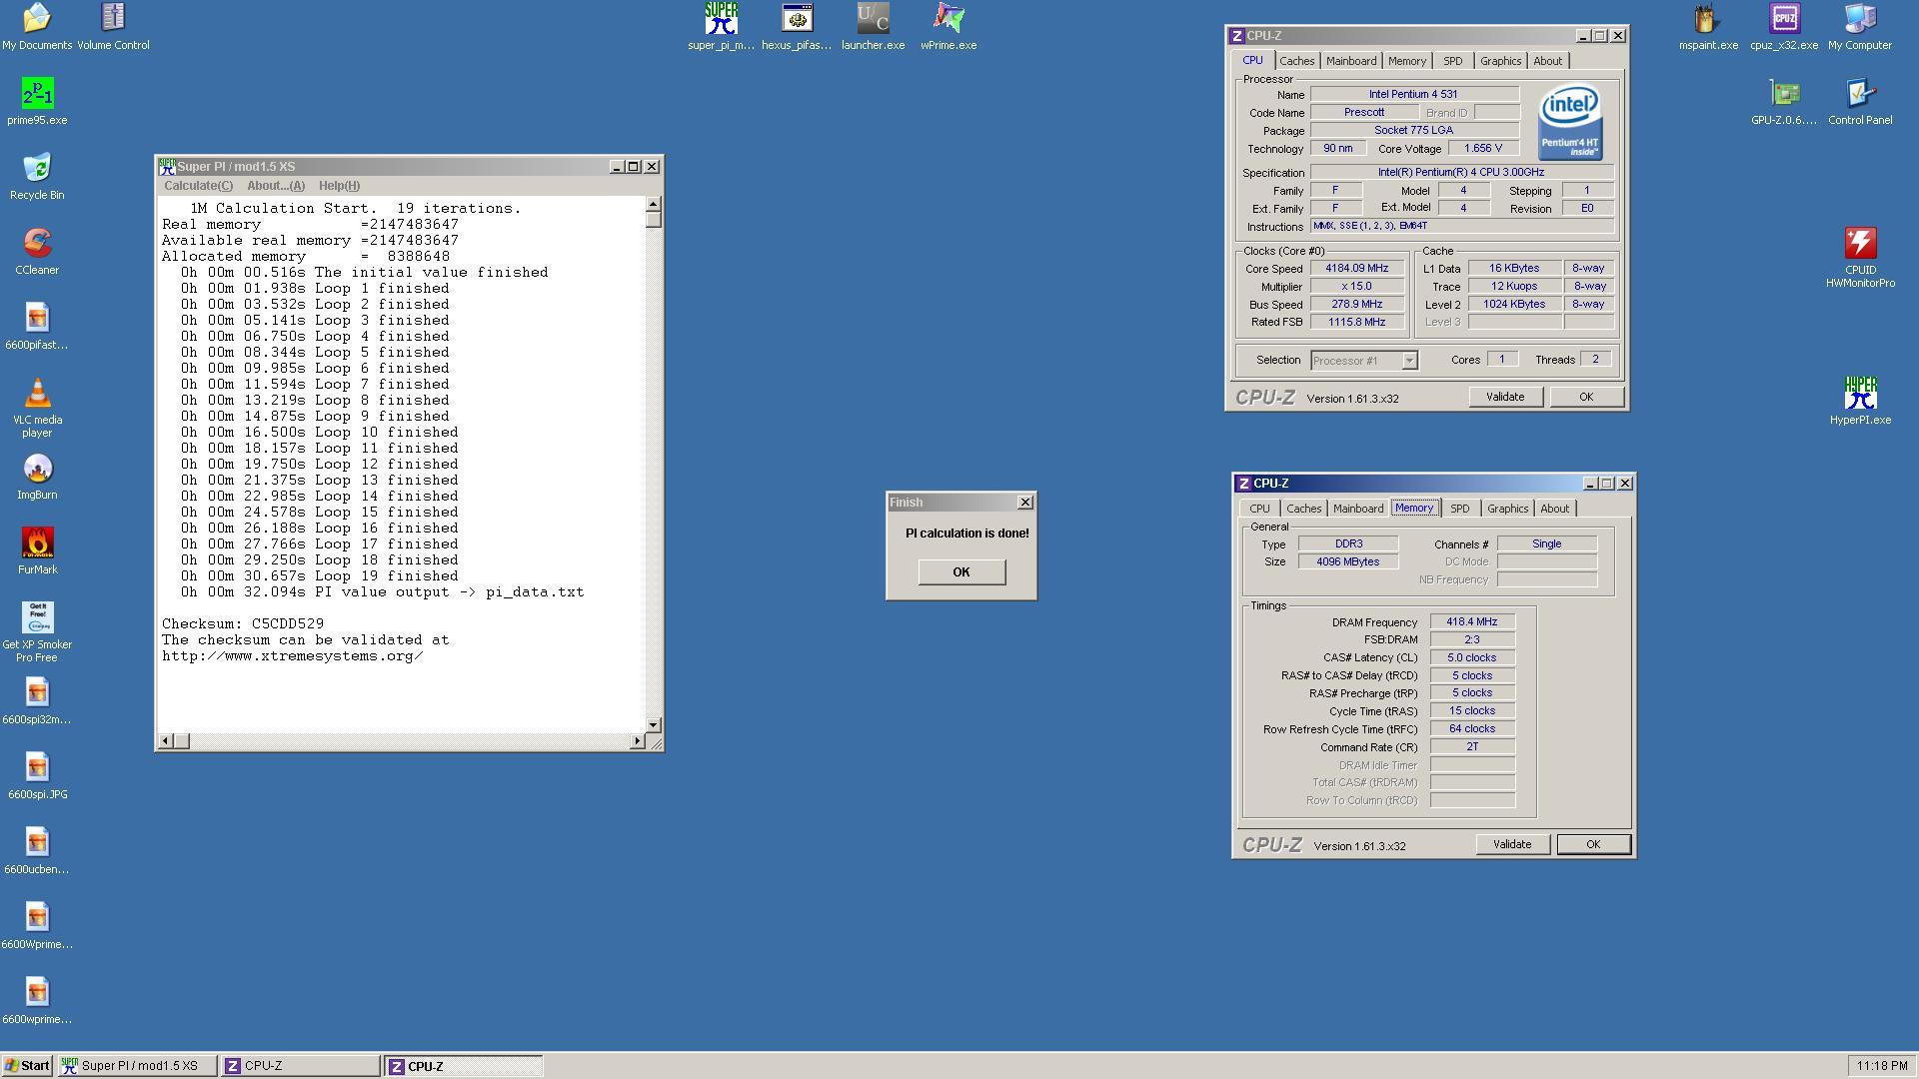Click Validate in upper CPU-Z window

1505,397
